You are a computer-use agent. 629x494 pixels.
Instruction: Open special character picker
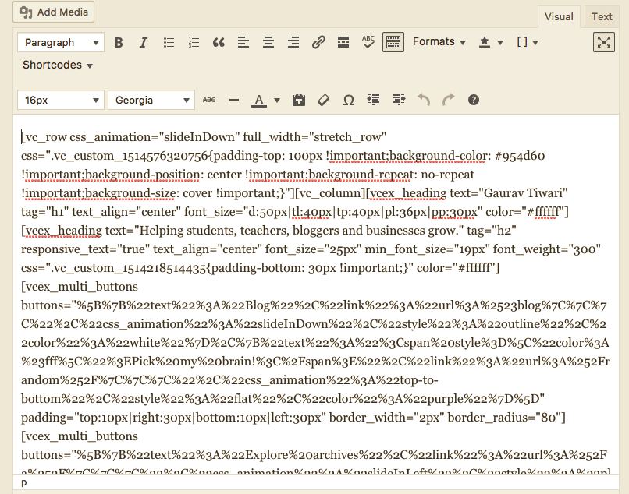tap(349, 100)
